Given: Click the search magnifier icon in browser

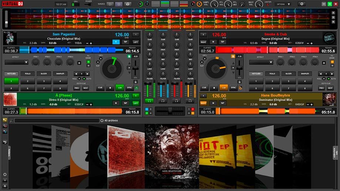Looking at the screenshot, I should [x=11, y=121].
